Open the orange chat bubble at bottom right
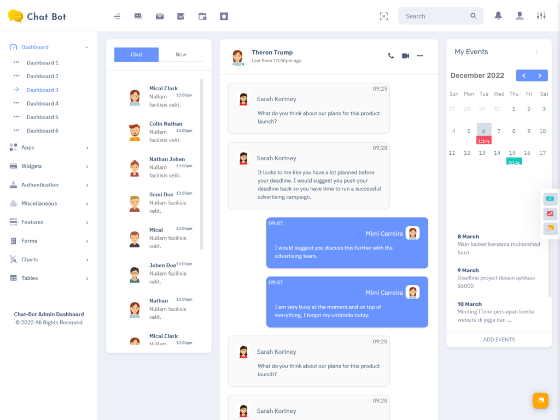The width and height of the screenshot is (560, 420). click(x=540, y=400)
